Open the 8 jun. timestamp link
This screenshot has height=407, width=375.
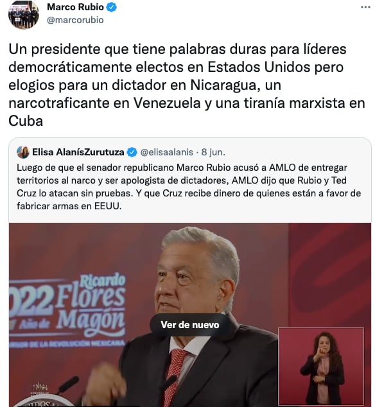coord(213,152)
